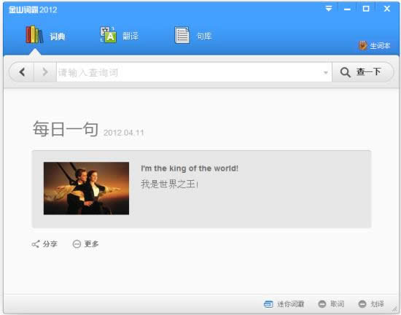Switch to the 翻译 translation tab
The image size is (401, 315).
[119, 36]
